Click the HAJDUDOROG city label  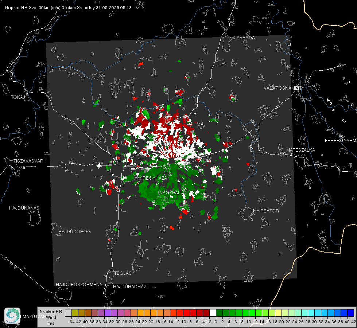click(x=74, y=232)
